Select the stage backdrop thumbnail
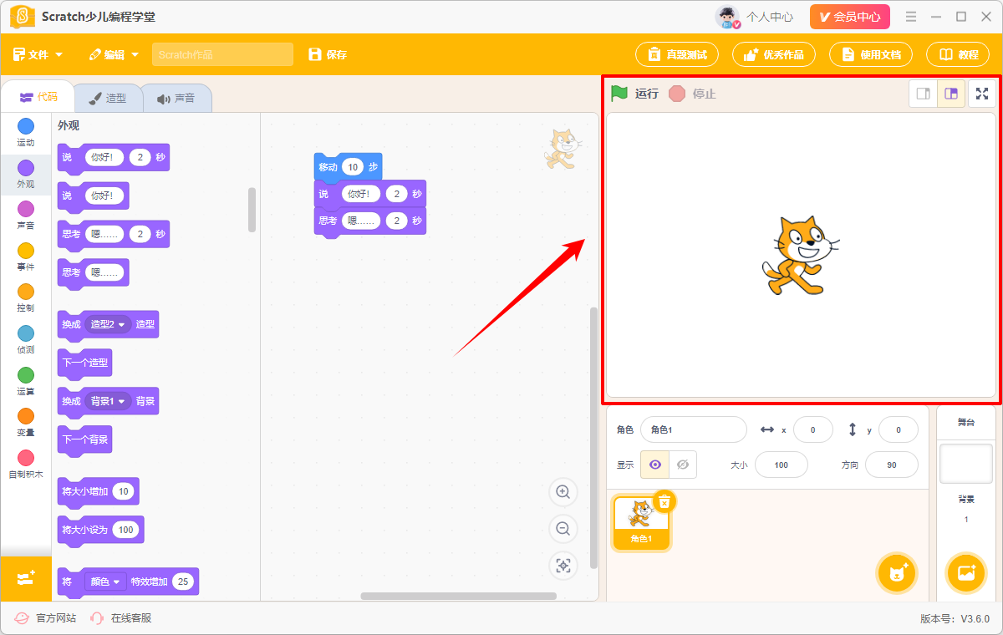The width and height of the screenshot is (1003, 635). (x=965, y=464)
